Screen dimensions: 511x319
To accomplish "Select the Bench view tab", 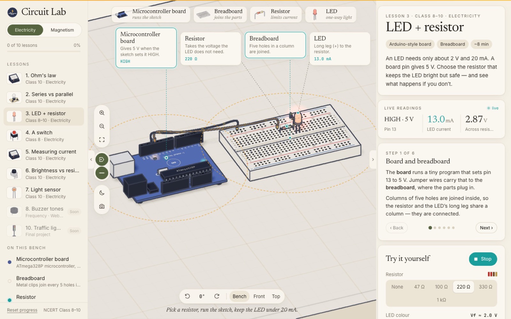I will 240,296.
